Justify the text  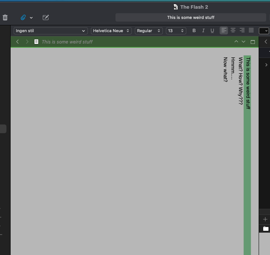[251, 30]
